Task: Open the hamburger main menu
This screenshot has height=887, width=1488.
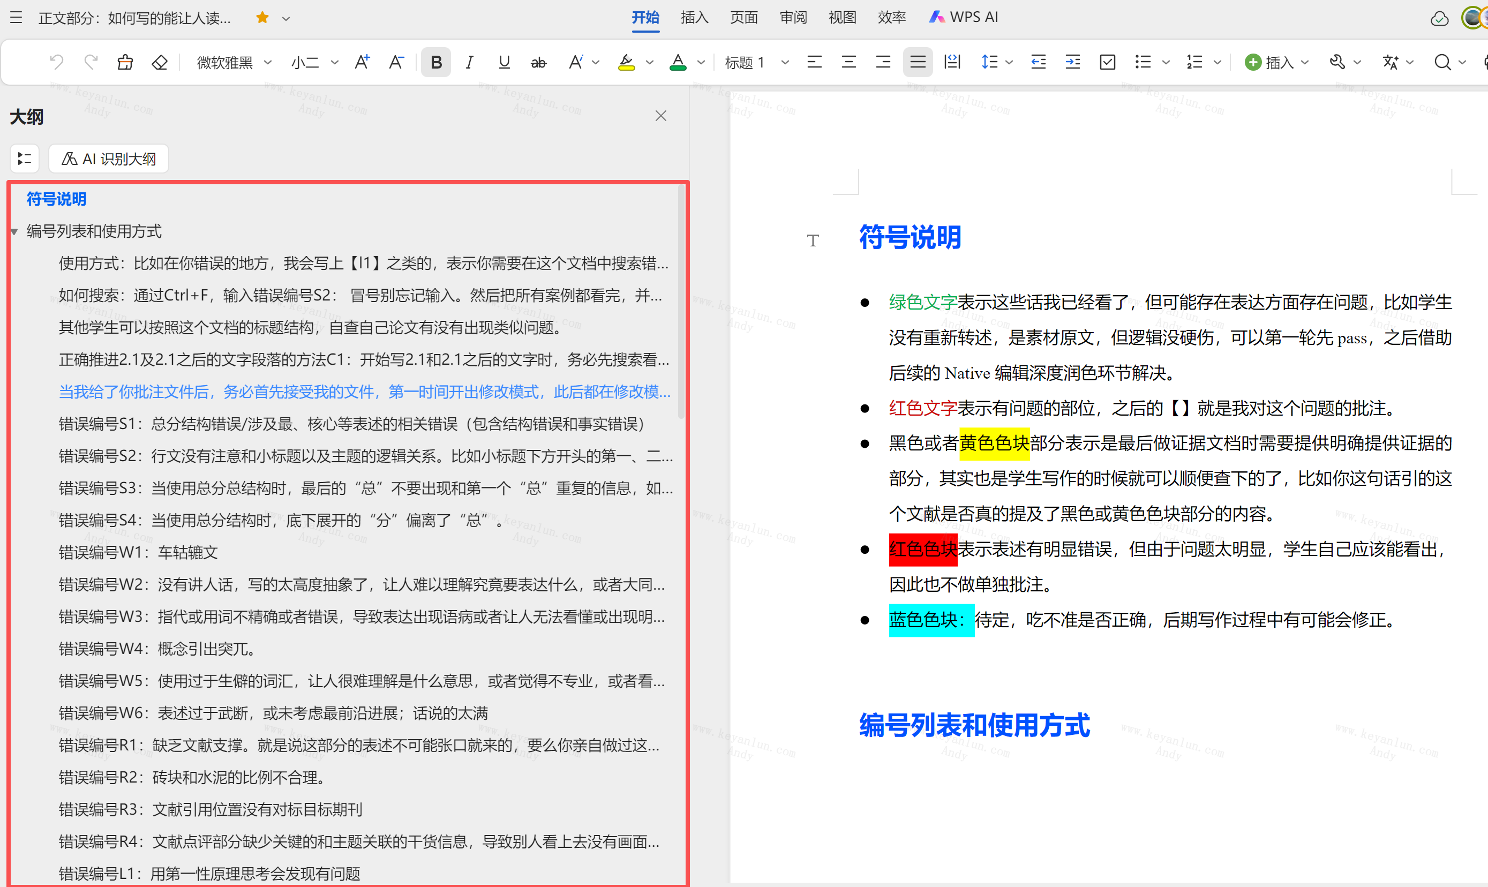Action: (x=16, y=17)
